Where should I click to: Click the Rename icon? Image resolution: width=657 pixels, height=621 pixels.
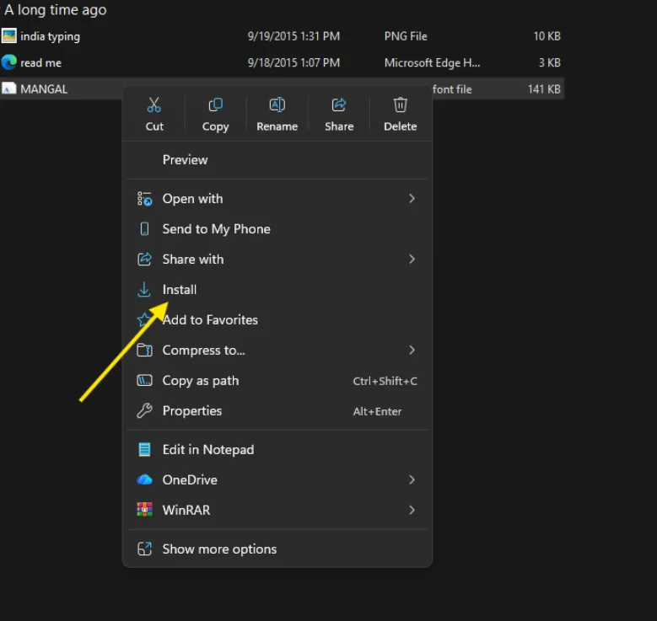277,105
